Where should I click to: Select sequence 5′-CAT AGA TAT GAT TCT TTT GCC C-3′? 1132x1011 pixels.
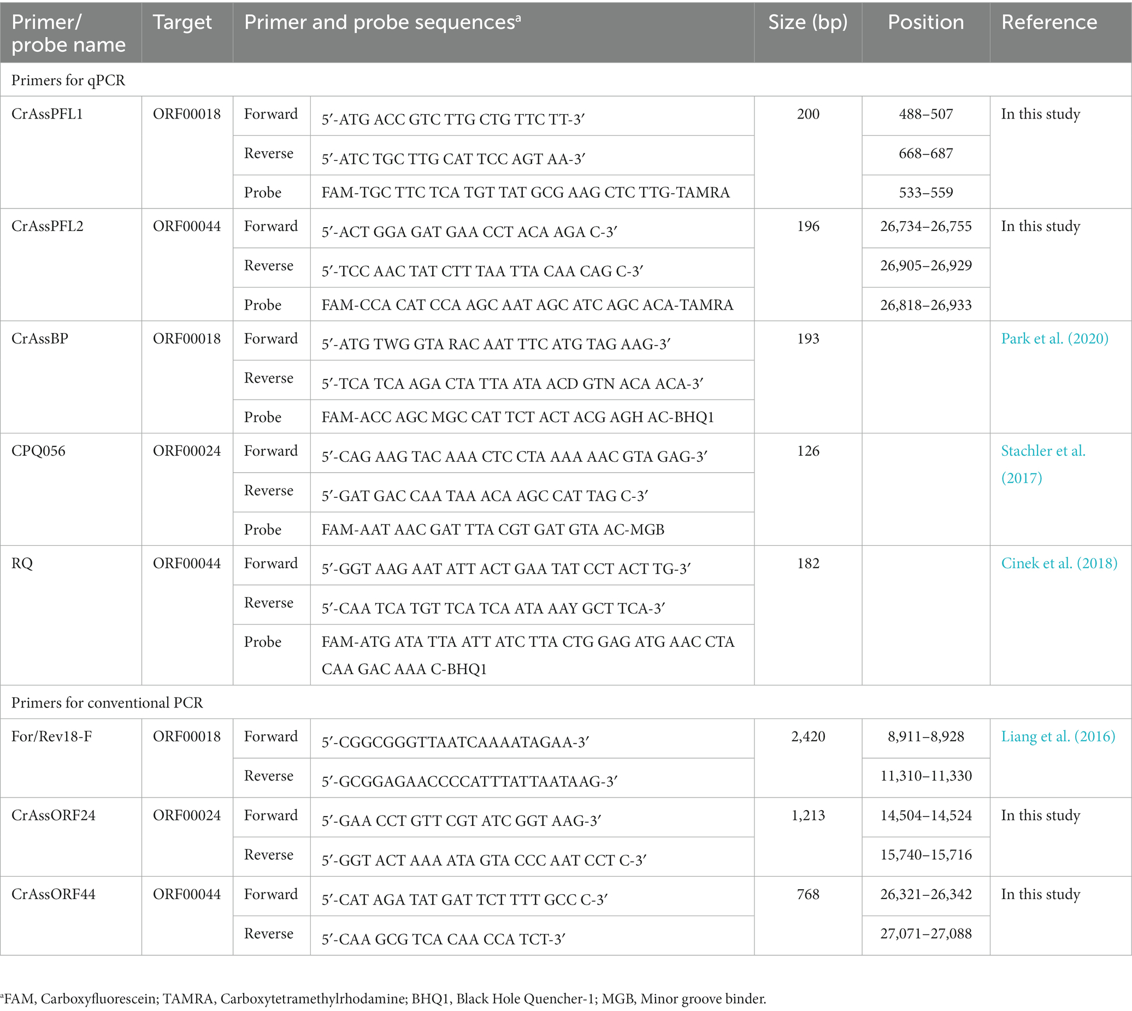tap(464, 900)
